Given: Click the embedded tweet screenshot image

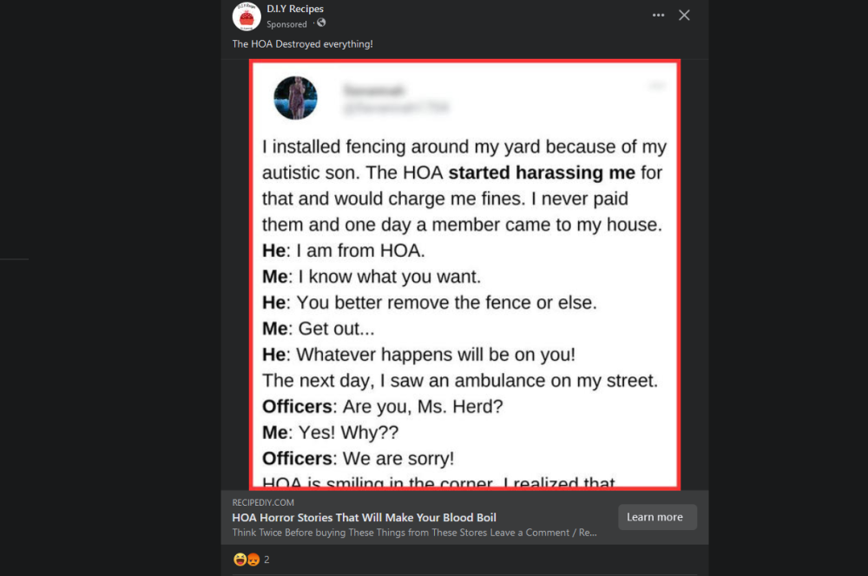Looking at the screenshot, I should click(x=464, y=273).
